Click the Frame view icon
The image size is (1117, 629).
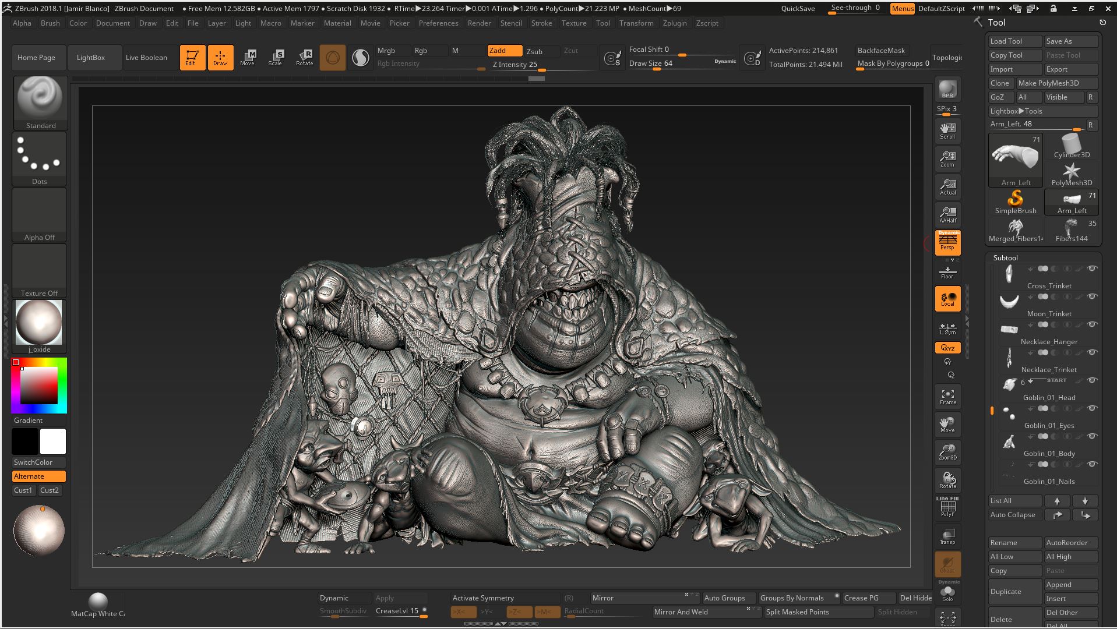tap(947, 397)
